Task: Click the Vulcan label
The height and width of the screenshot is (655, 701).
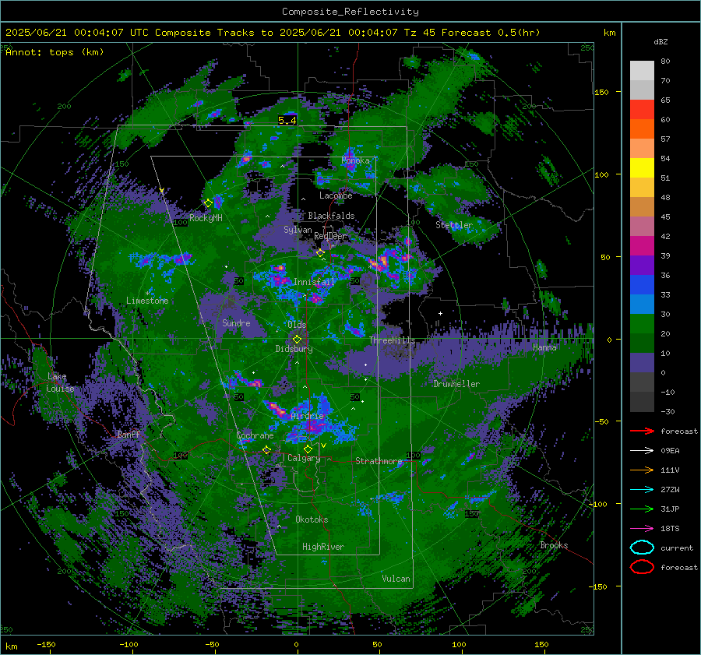Action: click(x=396, y=579)
